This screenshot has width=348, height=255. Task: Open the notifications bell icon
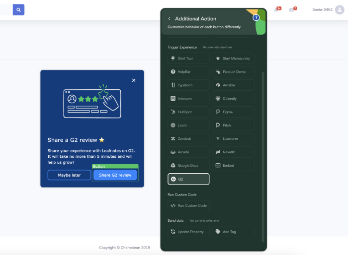click(x=276, y=9)
